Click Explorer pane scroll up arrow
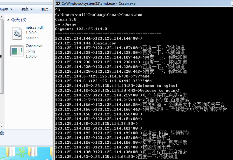 tap(2, 17)
